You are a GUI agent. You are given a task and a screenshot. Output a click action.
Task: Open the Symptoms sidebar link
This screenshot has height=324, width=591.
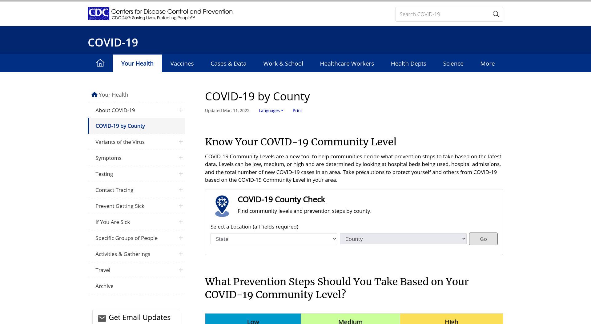click(x=108, y=158)
